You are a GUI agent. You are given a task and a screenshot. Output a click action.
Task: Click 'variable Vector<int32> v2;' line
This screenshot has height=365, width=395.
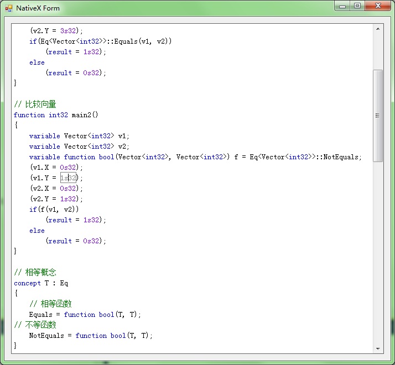79,147
